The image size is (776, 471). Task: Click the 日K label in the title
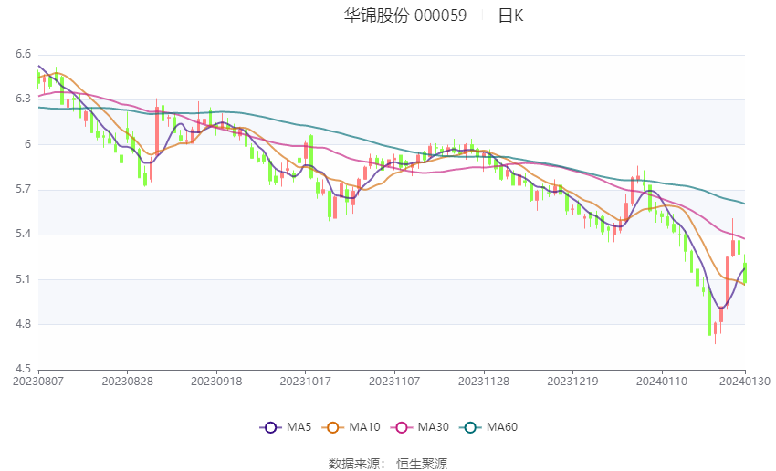(x=510, y=16)
